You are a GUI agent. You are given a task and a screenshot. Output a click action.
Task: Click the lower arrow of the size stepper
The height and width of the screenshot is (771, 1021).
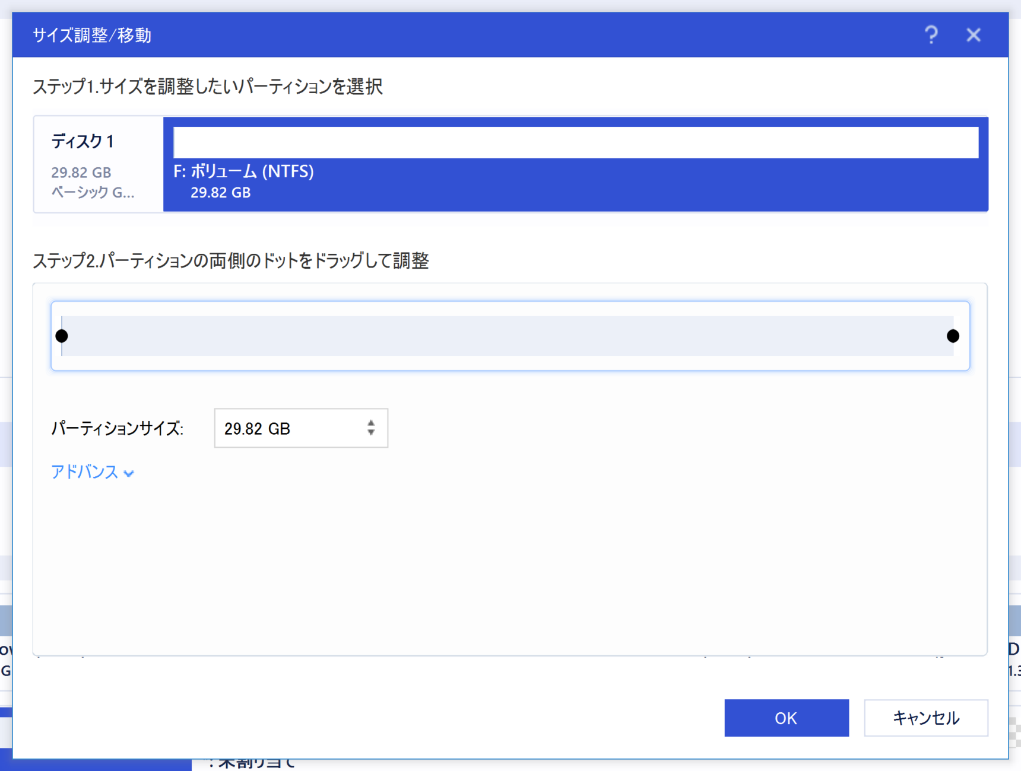pyautogui.click(x=371, y=434)
